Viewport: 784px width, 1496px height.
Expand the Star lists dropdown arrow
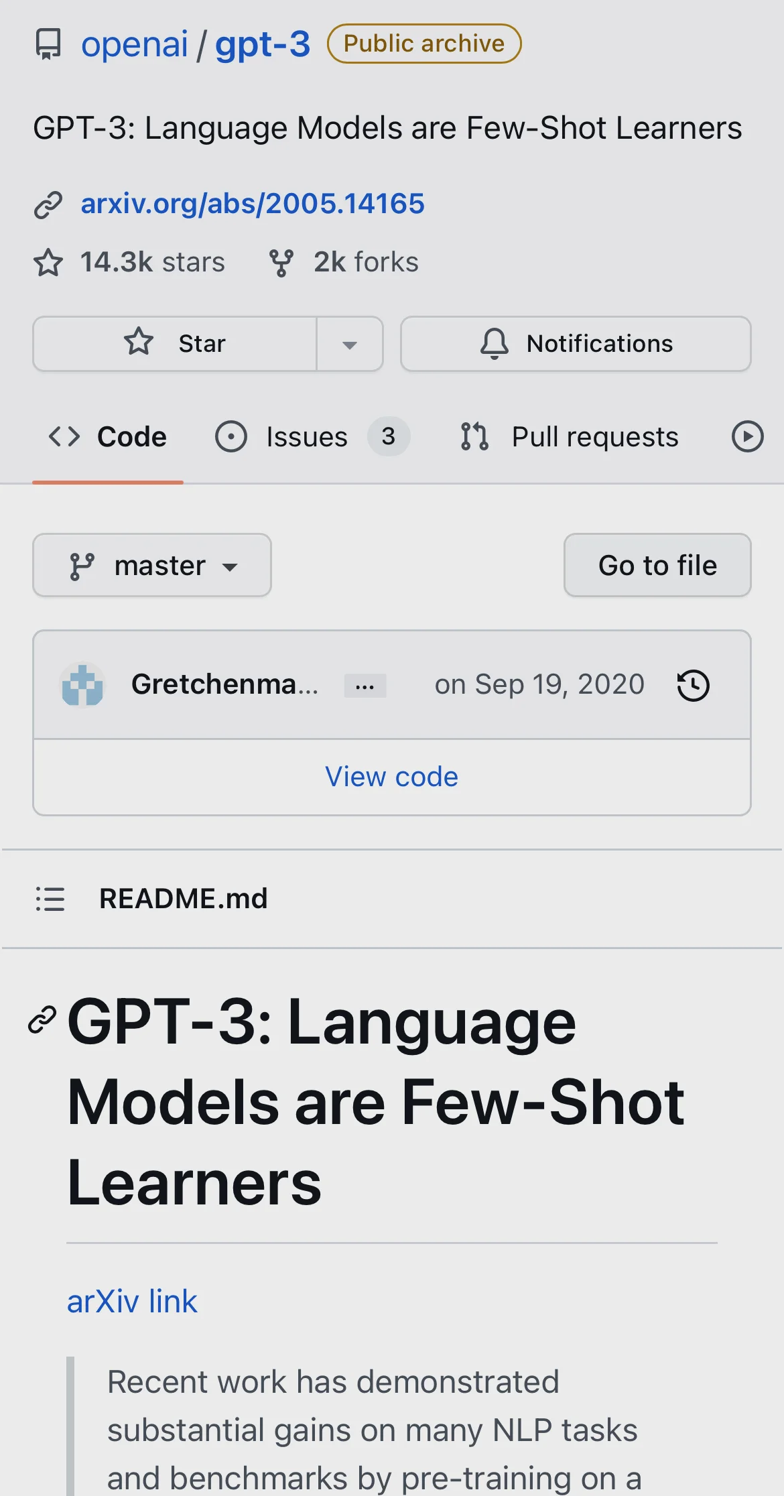click(x=349, y=345)
